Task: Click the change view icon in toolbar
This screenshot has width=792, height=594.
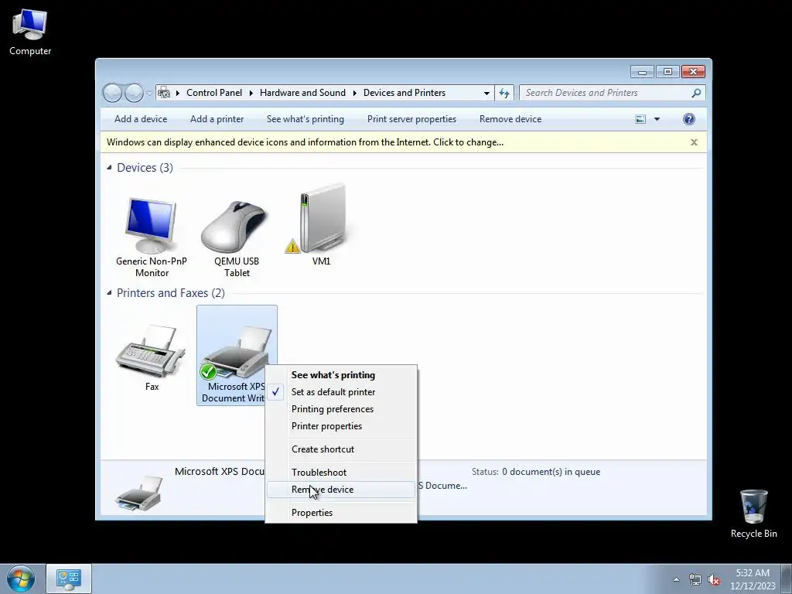Action: pos(640,119)
